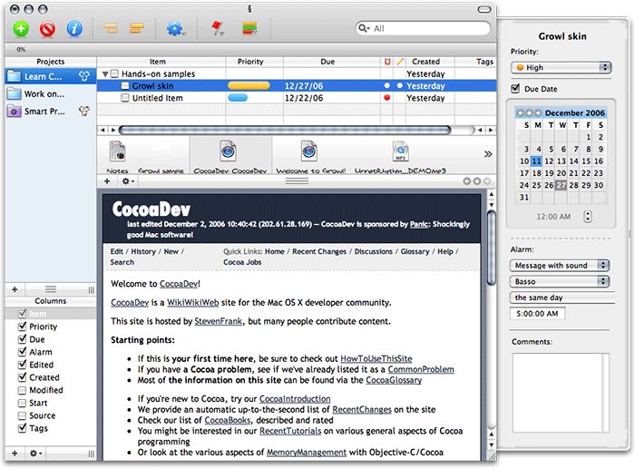Select the Work on... project folder
This screenshot has height=468, width=635.
[51, 94]
